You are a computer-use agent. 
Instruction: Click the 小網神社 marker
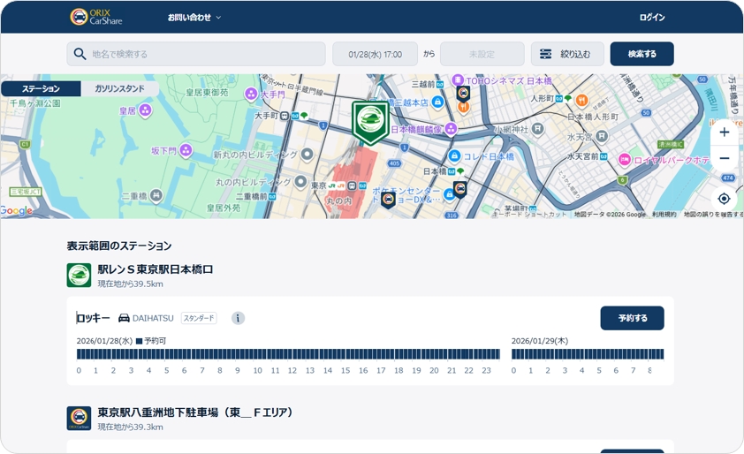pyautogui.click(x=537, y=128)
